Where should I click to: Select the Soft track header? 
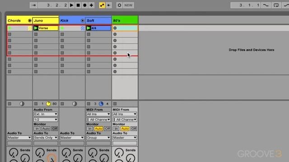pyautogui.click(x=98, y=21)
